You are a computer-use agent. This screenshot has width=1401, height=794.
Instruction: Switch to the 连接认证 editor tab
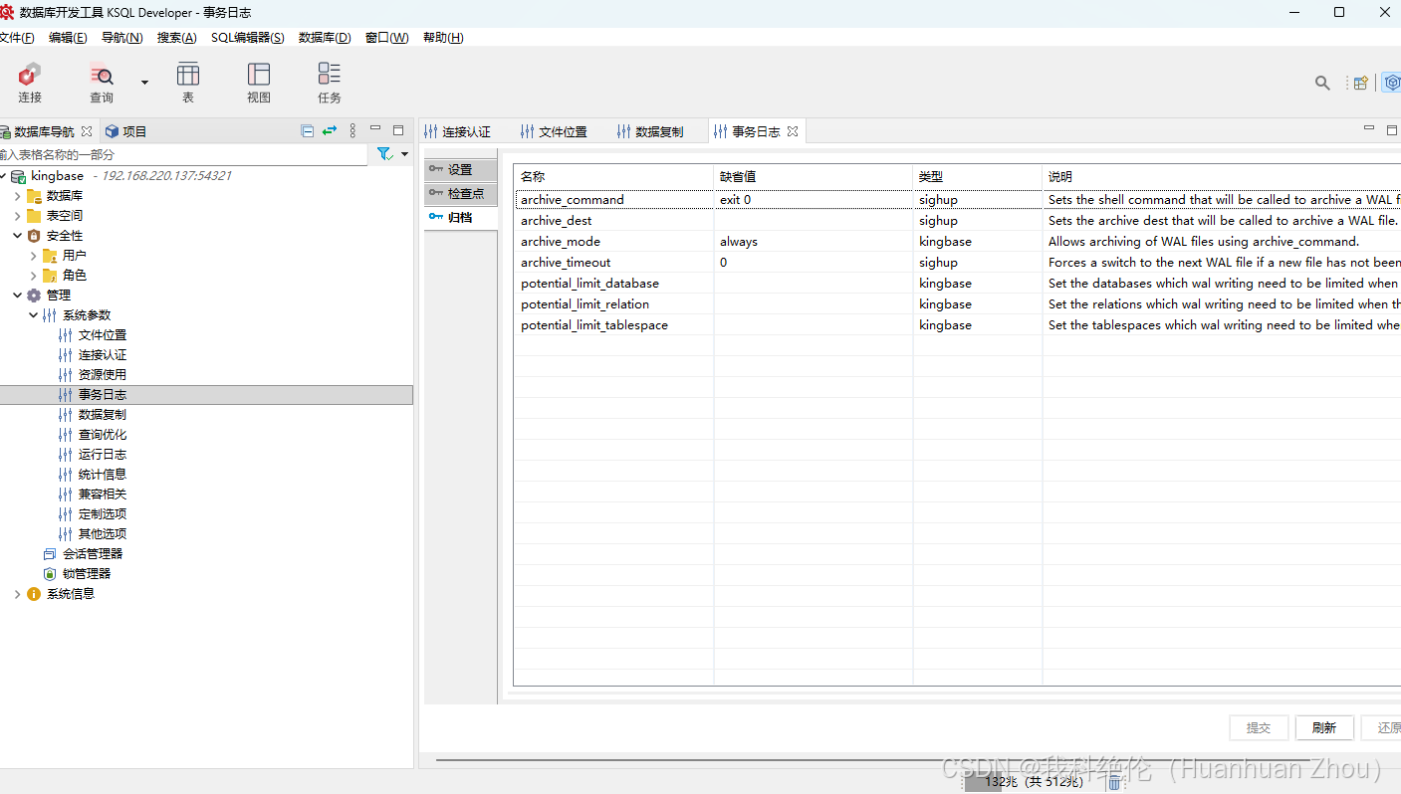458,131
